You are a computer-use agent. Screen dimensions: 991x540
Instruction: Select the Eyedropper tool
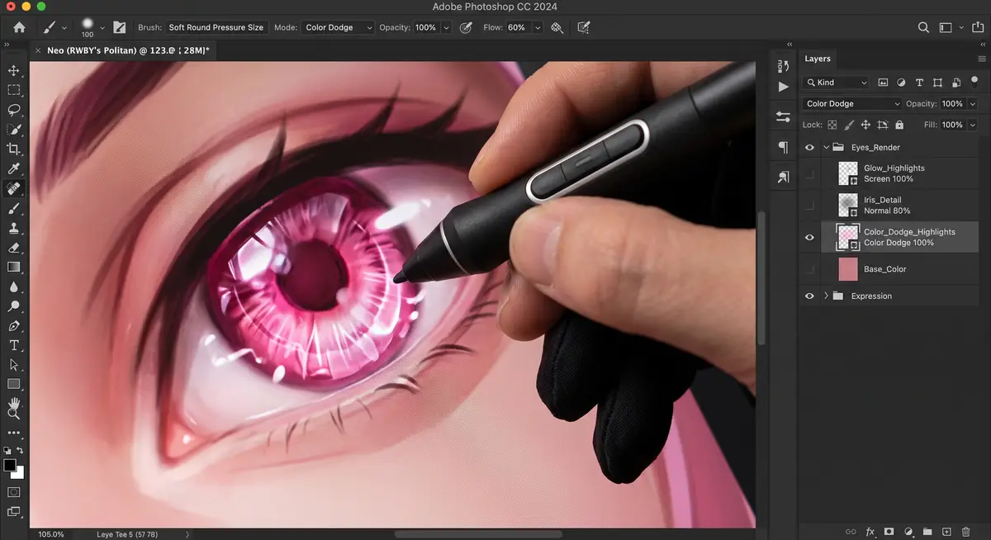tap(14, 169)
